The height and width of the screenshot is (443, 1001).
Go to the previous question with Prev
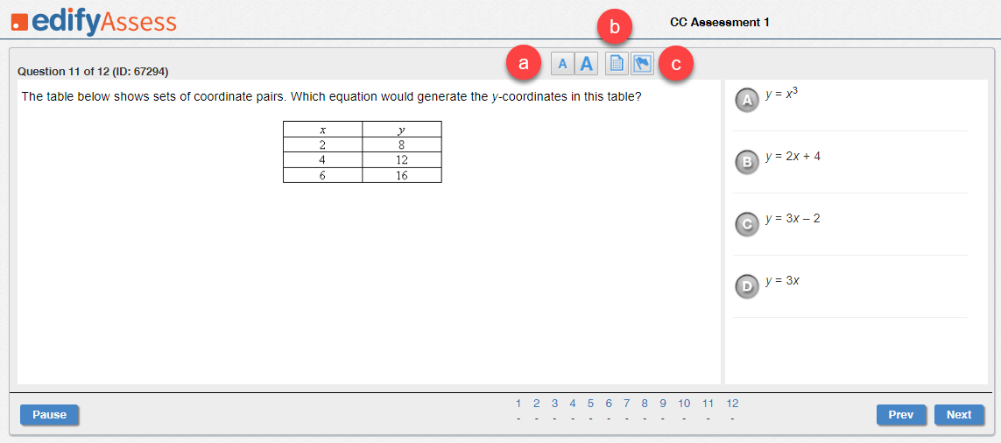901,414
